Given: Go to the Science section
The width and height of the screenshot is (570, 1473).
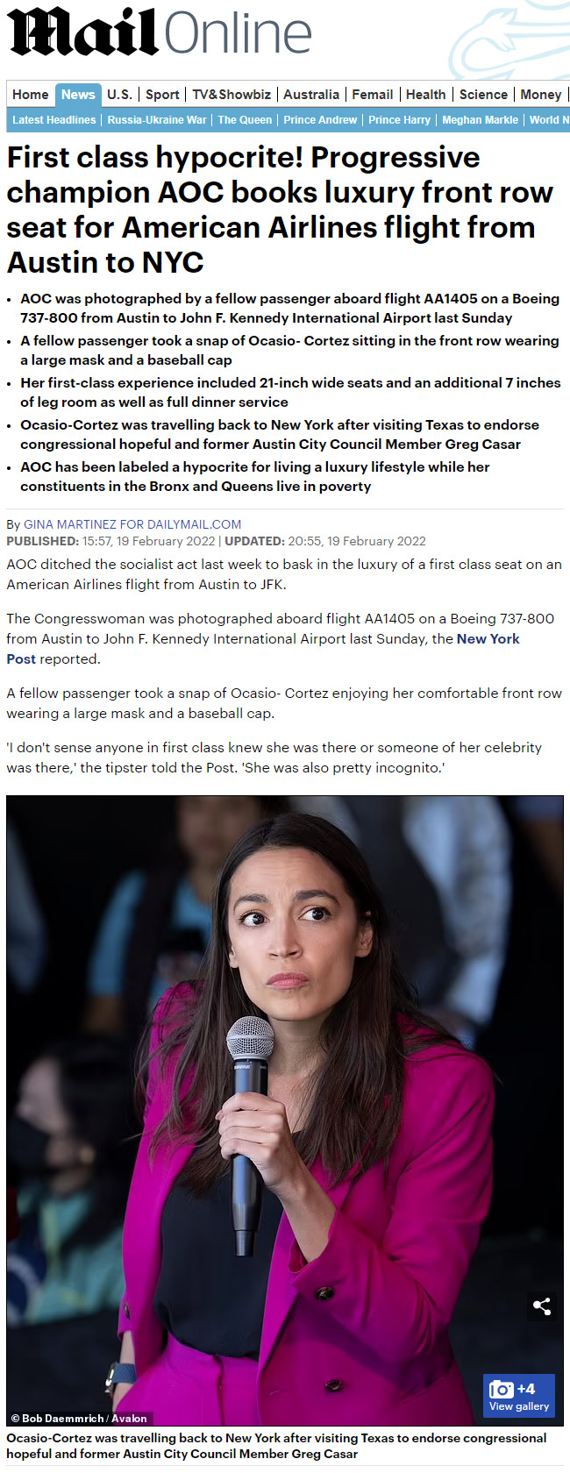Looking at the screenshot, I should coord(483,95).
